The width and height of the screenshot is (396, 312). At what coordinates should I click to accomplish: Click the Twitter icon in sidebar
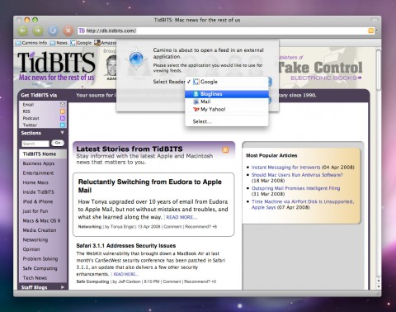tap(63, 125)
